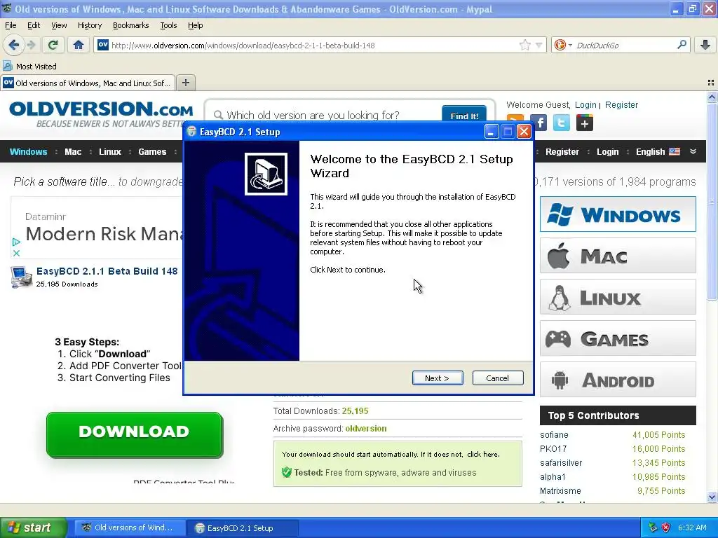718x538 pixels.
Task: Open the DuckDuckGo search engine selector
Action: 563,45
